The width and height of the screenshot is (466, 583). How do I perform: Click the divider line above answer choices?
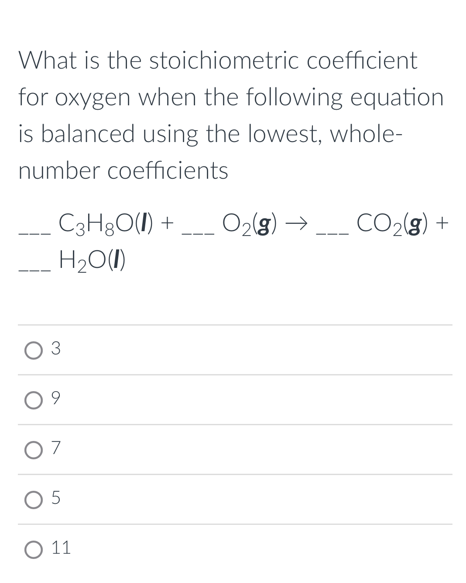click(x=233, y=325)
